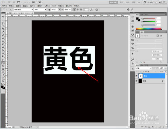Screen dimensions: 168x129
Task: Select the Pen tool
Action: (x=3, y=60)
